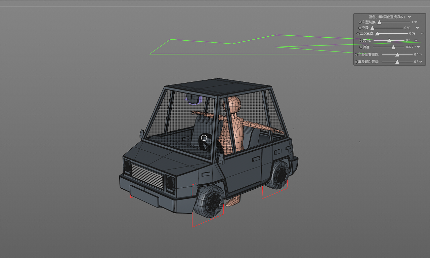Toggle keyframe circle for 车身左右倾斜
Image resolution: width=430 pixels, height=258 pixels.
(x=356, y=54)
